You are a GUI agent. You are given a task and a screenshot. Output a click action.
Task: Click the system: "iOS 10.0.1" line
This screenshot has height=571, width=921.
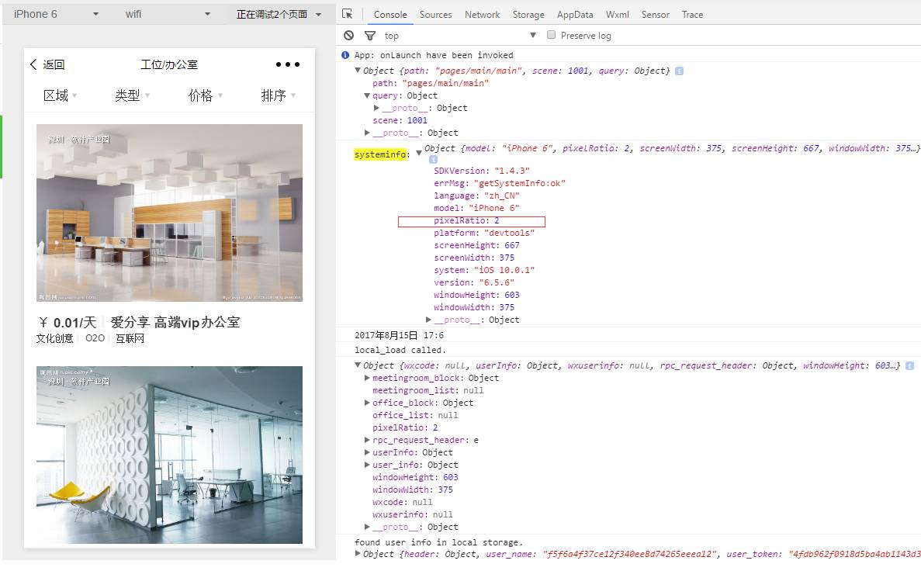[484, 270]
